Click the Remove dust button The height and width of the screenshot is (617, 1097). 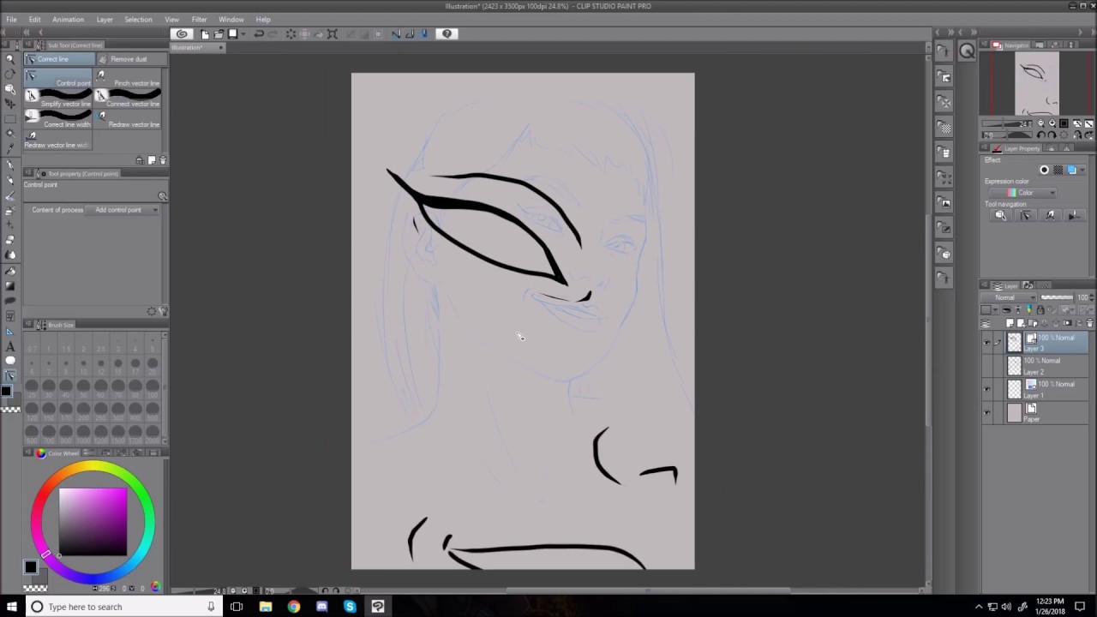[x=128, y=58]
